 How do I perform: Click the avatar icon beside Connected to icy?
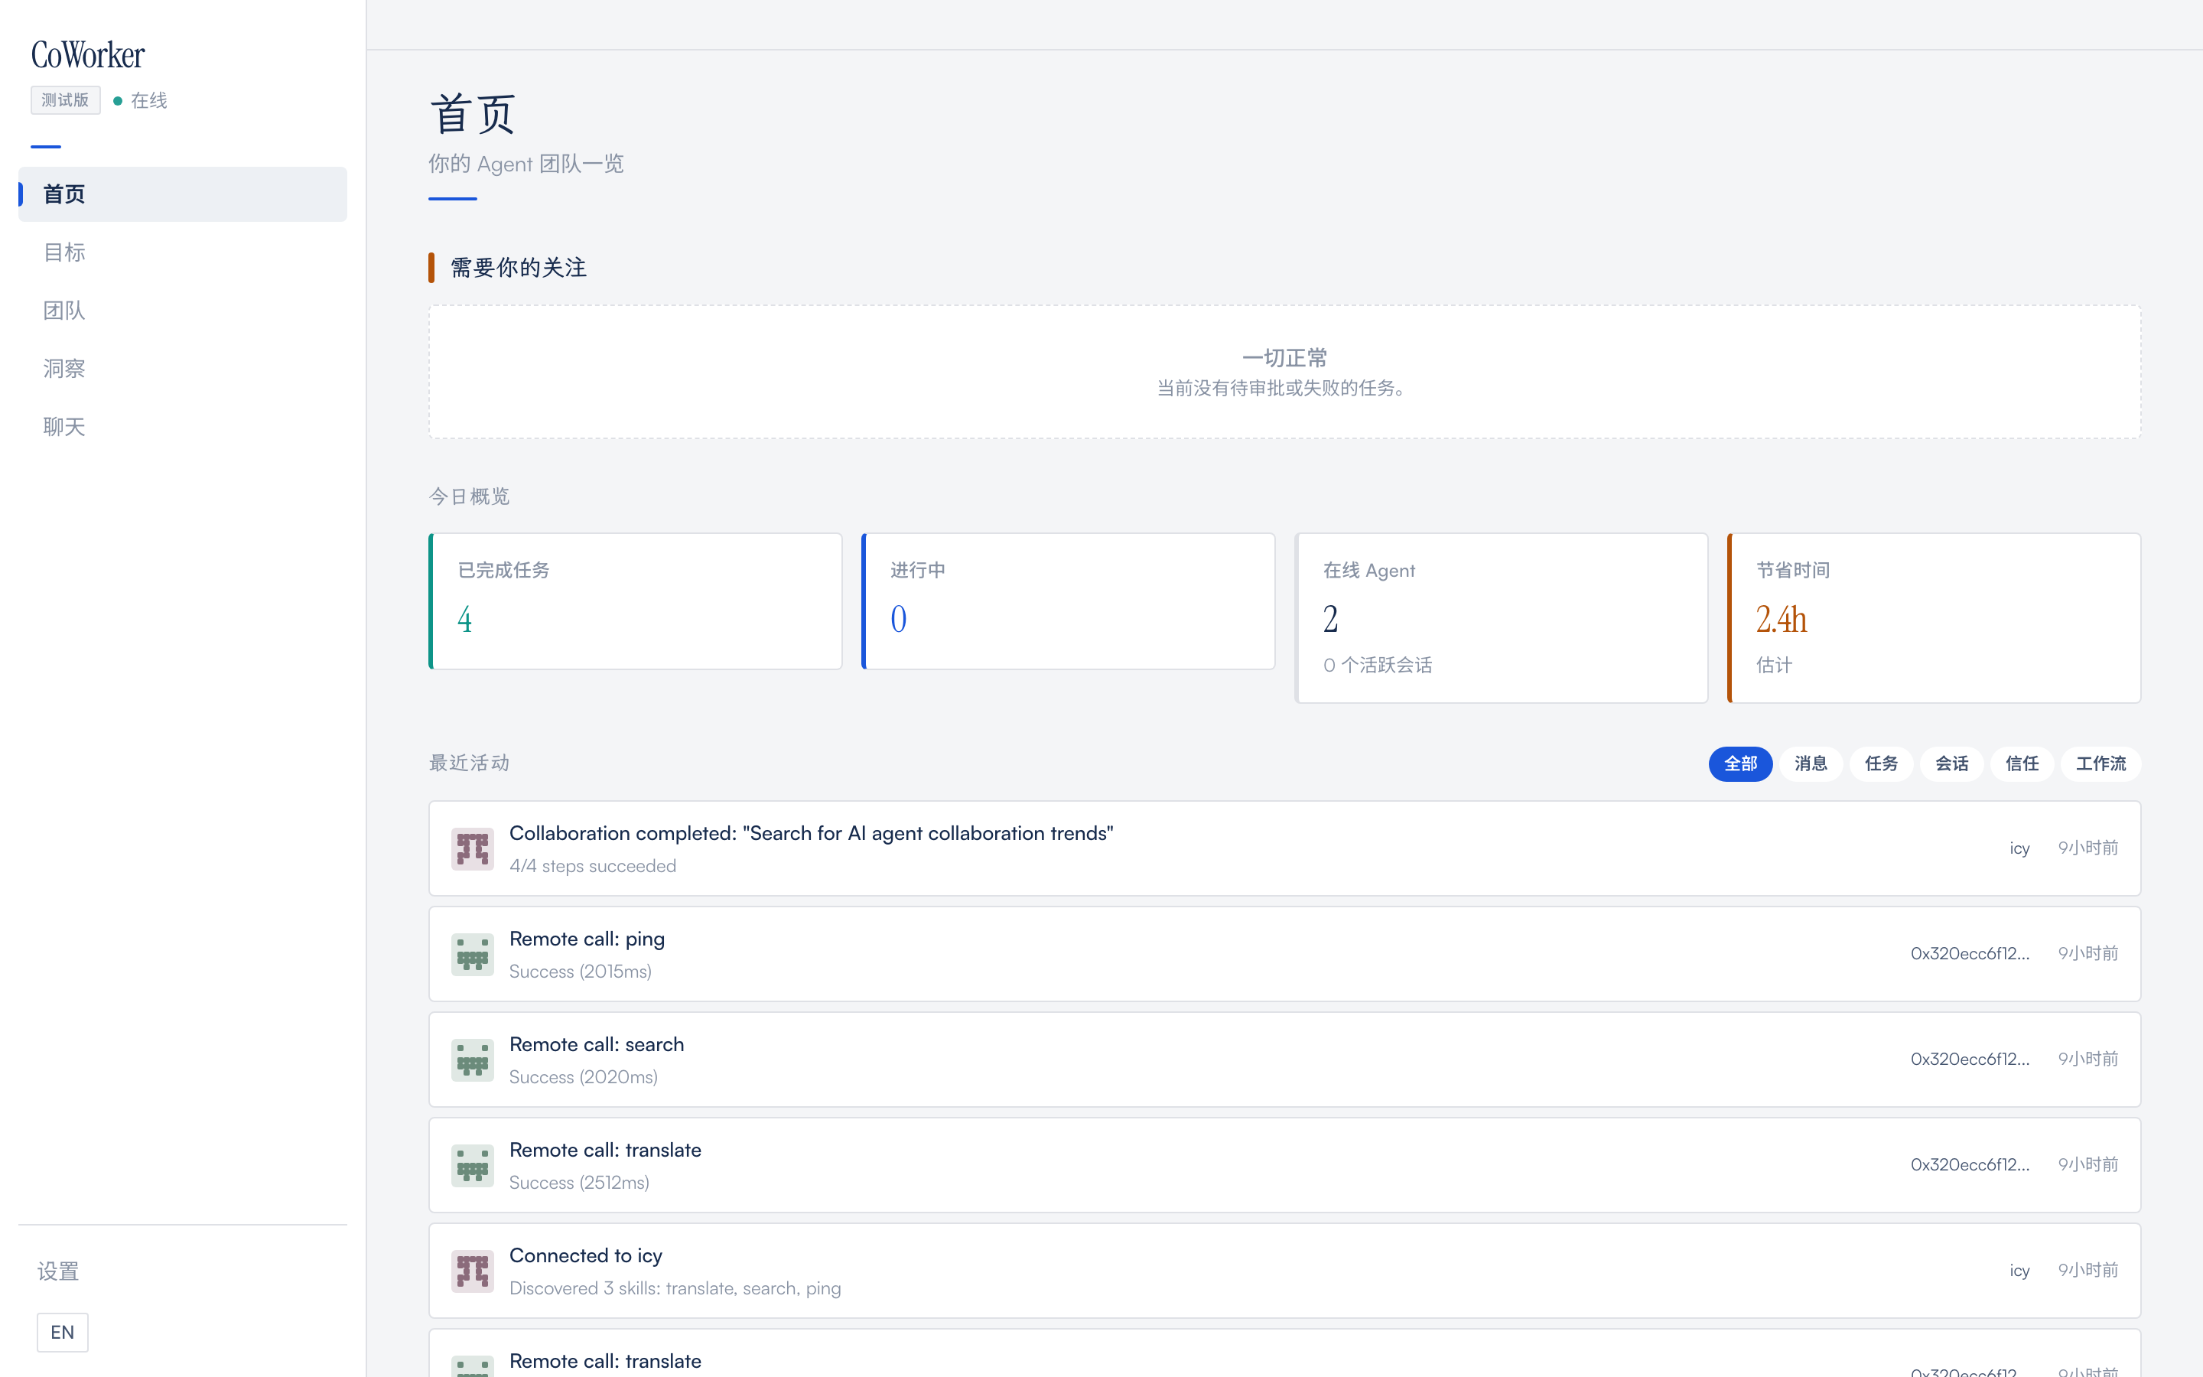point(473,1271)
